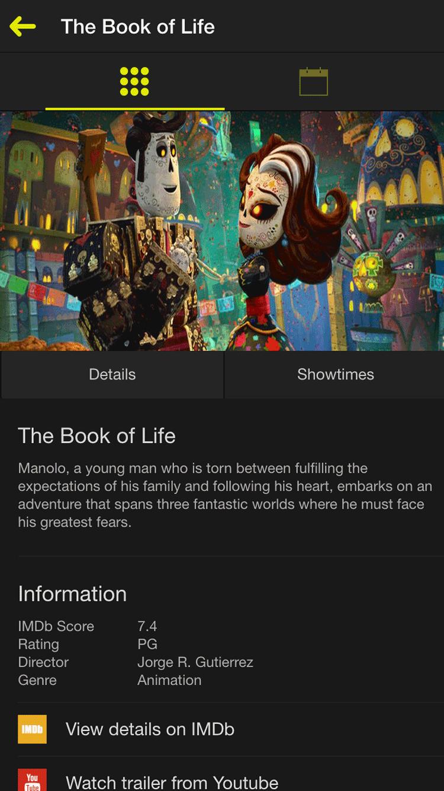
Task: Switch to the Details tab
Action: (x=112, y=374)
